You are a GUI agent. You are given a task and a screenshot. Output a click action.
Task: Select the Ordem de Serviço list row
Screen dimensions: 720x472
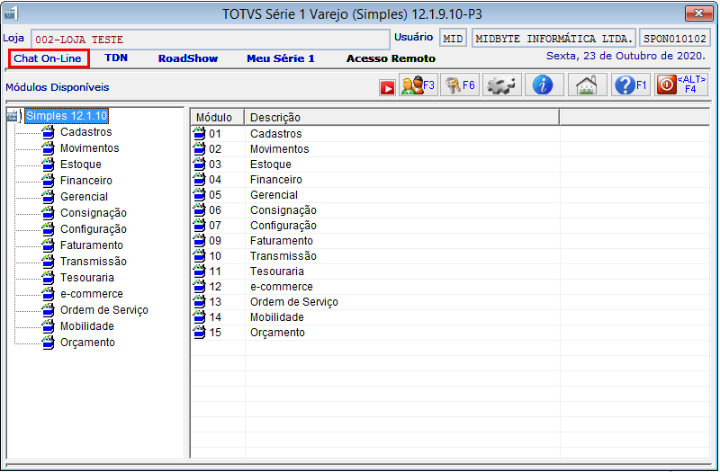click(x=450, y=302)
